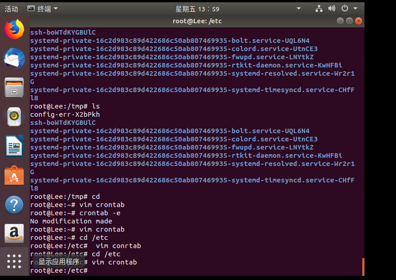Screen dimensions: 396x280
Task: Launch Thunderbird mail client
Action: point(14,58)
